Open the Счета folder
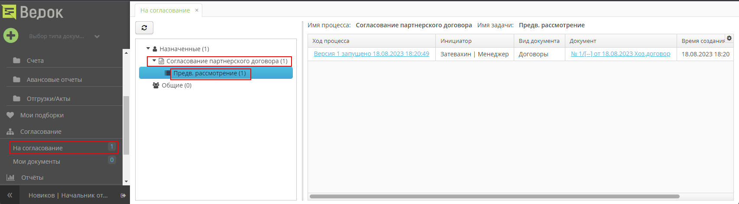The width and height of the screenshot is (739, 204). click(x=35, y=61)
